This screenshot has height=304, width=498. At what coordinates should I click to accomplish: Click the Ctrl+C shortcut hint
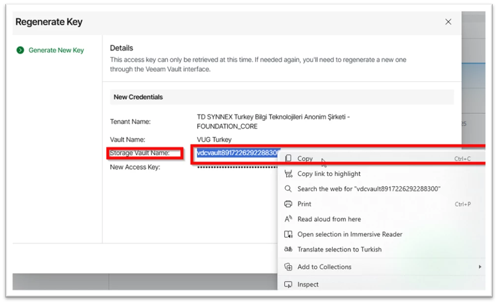(x=463, y=159)
